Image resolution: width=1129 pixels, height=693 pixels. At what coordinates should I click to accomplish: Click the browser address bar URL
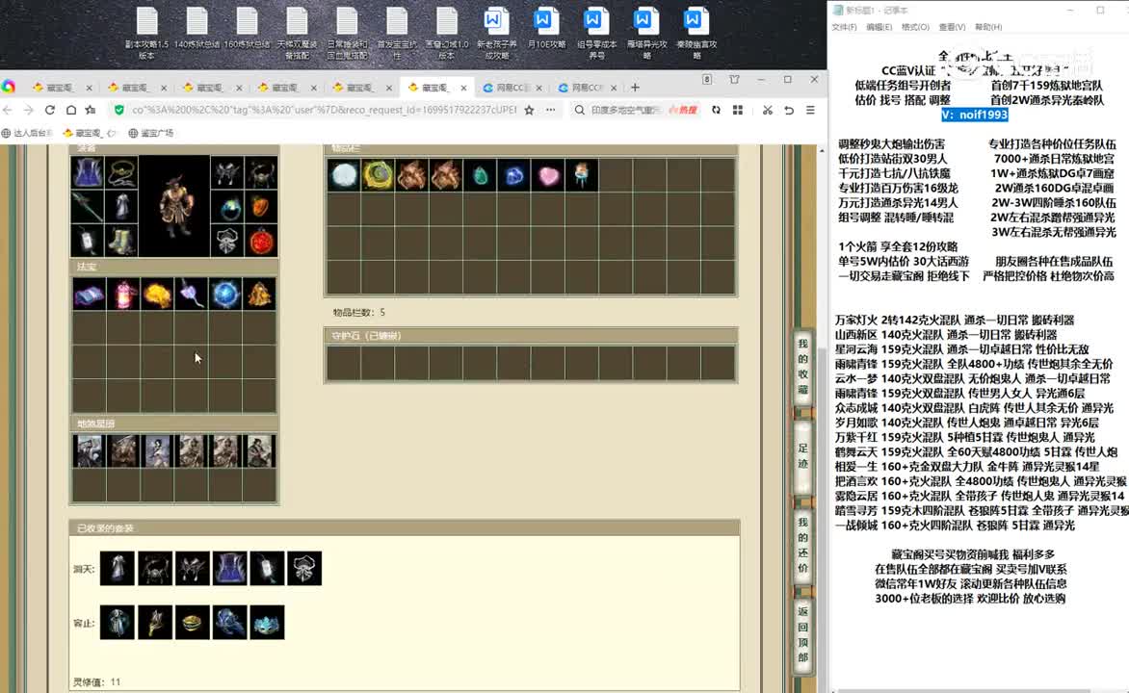[x=324, y=110]
